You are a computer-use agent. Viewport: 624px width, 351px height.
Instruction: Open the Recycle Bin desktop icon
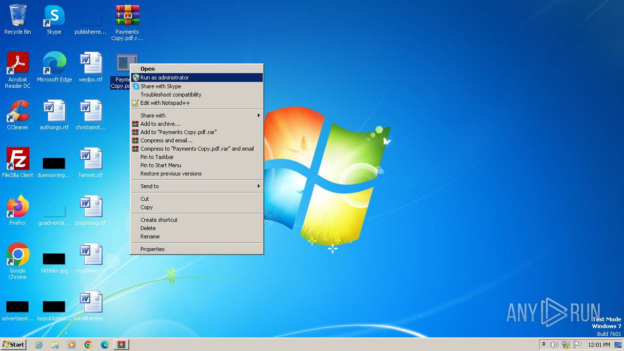pos(18,20)
